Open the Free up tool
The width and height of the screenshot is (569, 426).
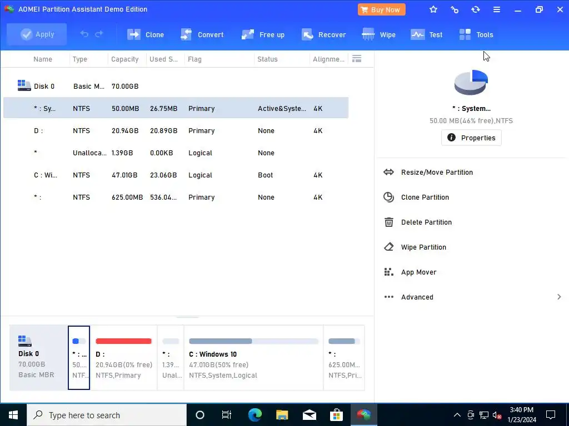click(263, 35)
